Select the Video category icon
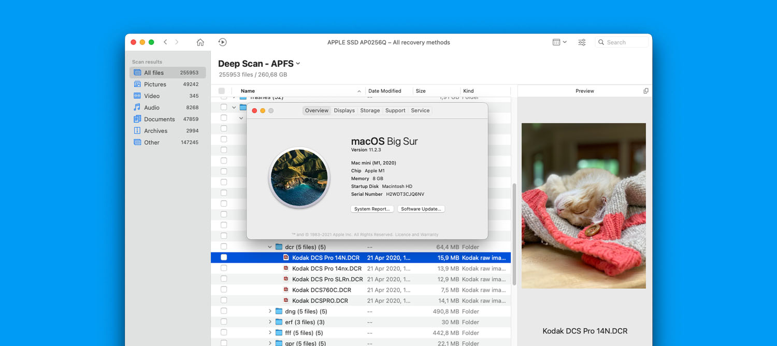The width and height of the screenshot is (777, 346). point(137,96)
